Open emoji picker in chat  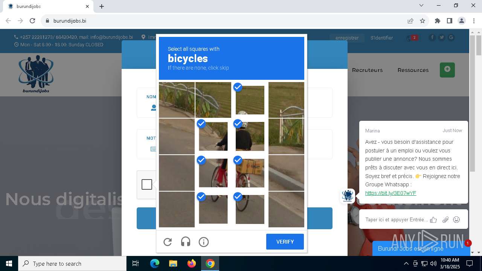(x=456, y=219)
